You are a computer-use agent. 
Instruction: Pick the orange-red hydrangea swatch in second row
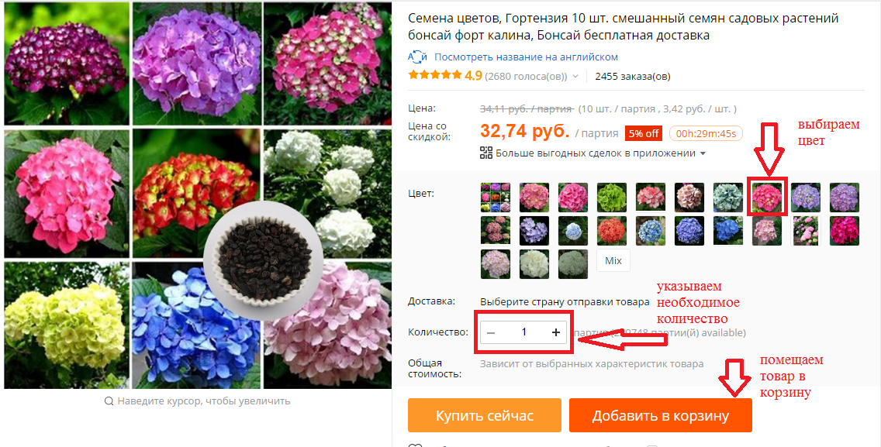pos(612,231)
